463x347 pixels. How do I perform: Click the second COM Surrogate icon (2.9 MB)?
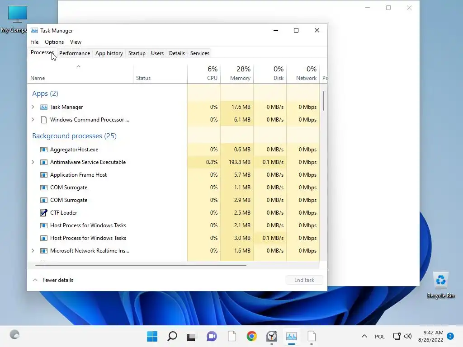44,200
